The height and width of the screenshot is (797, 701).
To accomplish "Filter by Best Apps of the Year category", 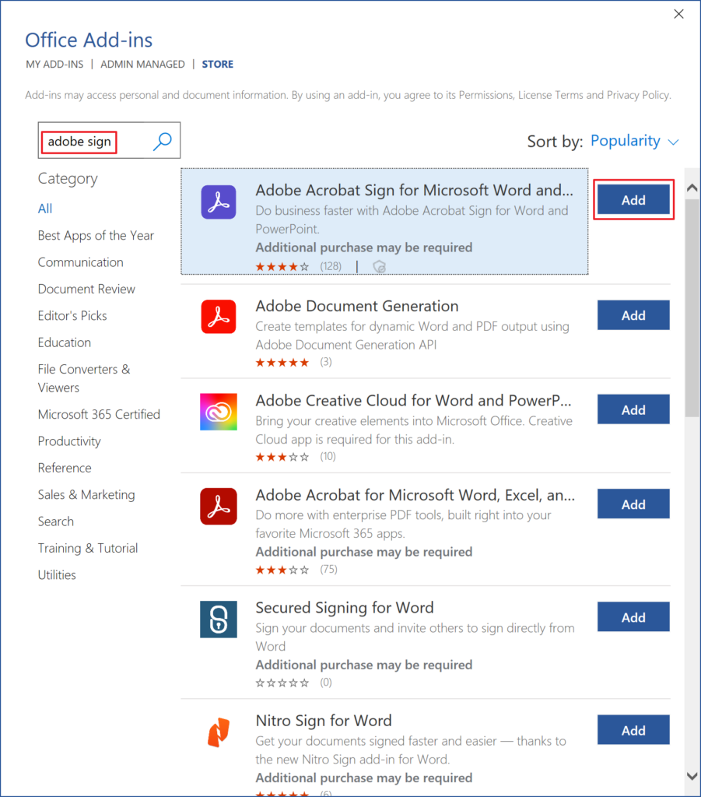I will (x=96, y=235).
